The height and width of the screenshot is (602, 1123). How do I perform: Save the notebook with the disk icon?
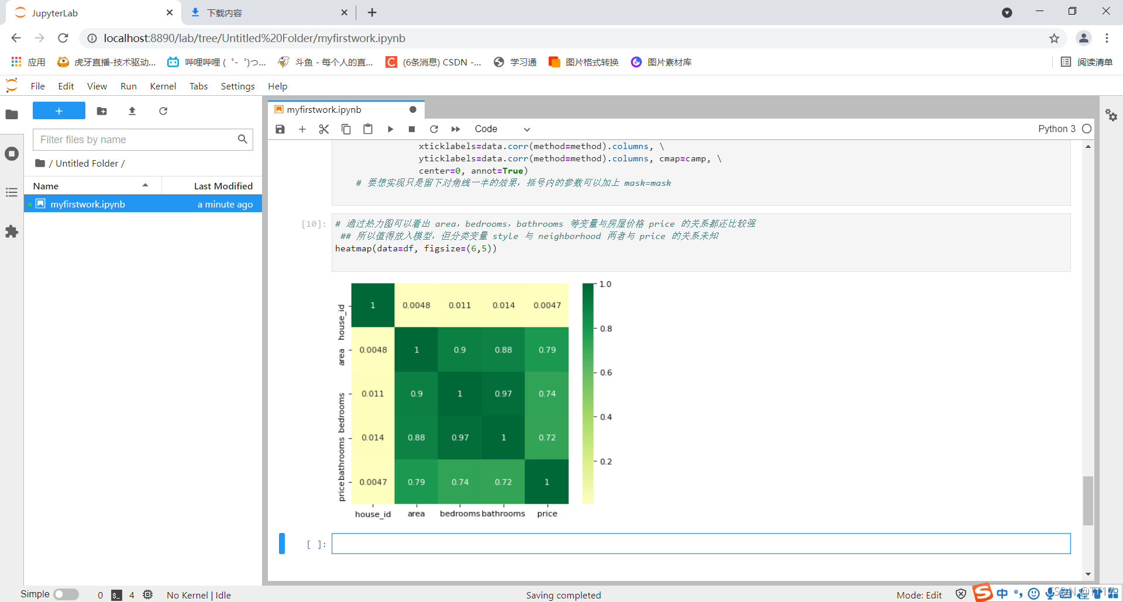(x=280, y=129)
